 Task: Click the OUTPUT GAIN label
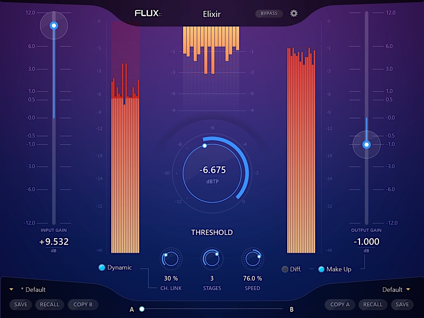366,230
